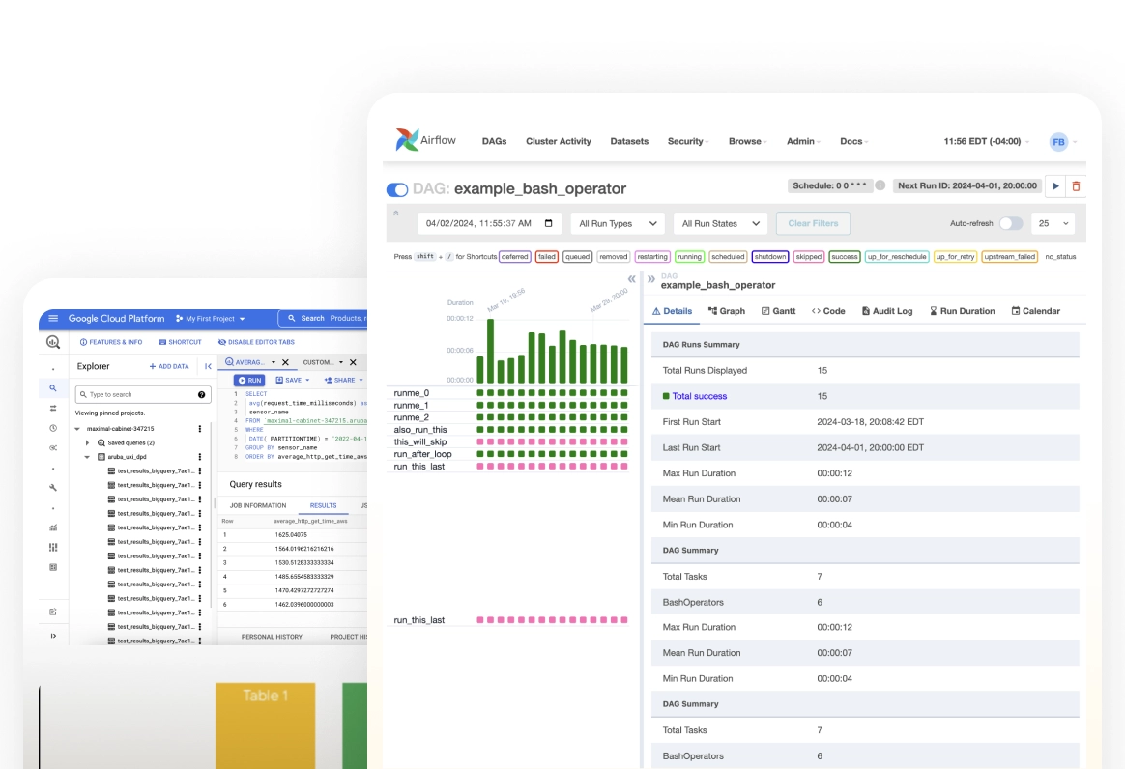1125x769 pixels.
Task: Switch to the Run Duration tab
Action: click(962, 311)
